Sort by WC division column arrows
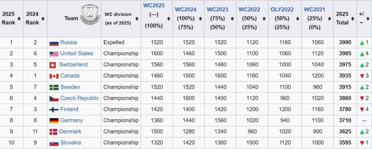Image resolution: width=372 pixels, height=149 pixels. coord(137,18)
